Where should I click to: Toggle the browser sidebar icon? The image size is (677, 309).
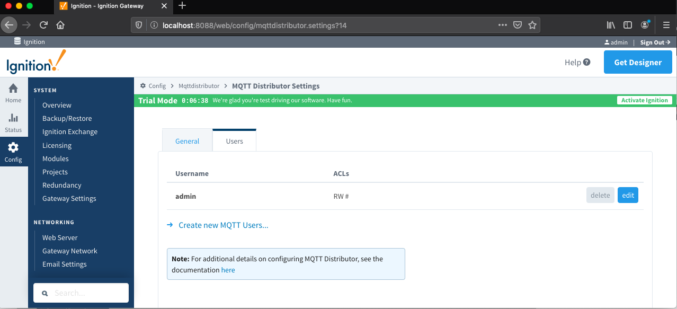click(x=628, y=25)
